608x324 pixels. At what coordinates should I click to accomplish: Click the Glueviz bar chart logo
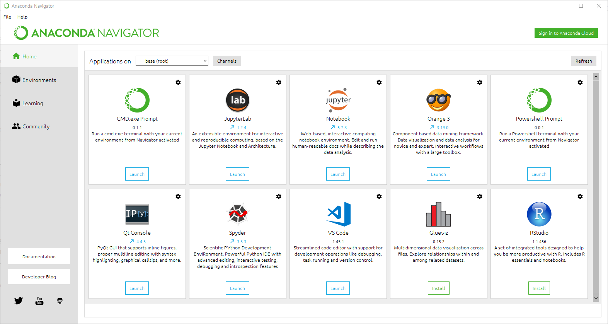(x=439, y=214)
